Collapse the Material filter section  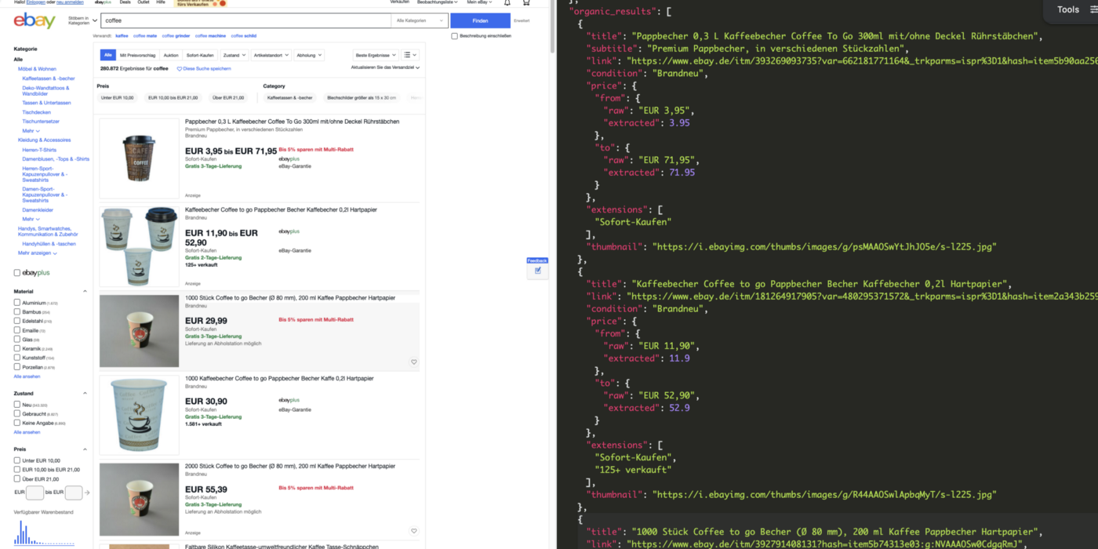point(85,291)
